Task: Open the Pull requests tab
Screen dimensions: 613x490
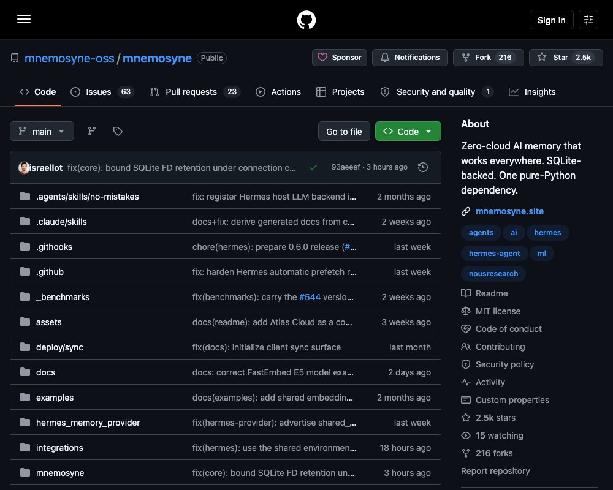Action: point(195,92)
